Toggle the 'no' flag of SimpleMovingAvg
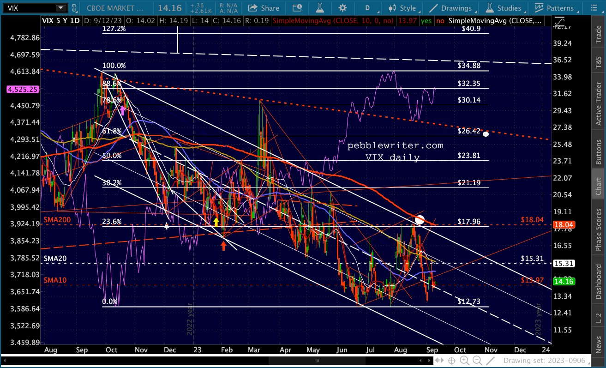Viewport: 606px width, 368px height. pos(440,21)
